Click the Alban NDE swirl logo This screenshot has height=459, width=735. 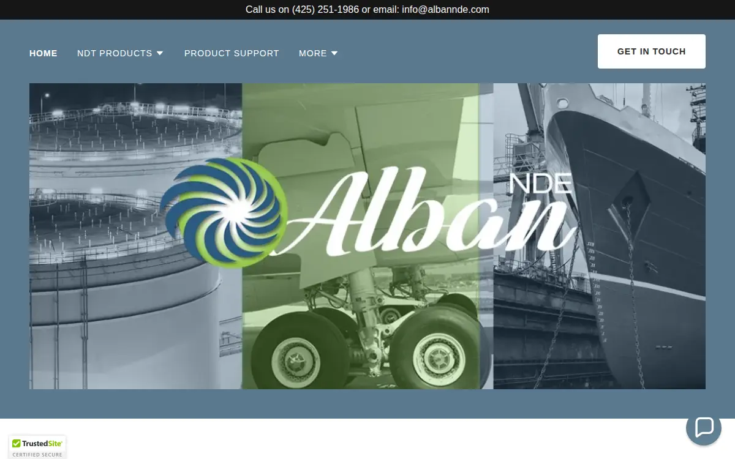(224, 212)
